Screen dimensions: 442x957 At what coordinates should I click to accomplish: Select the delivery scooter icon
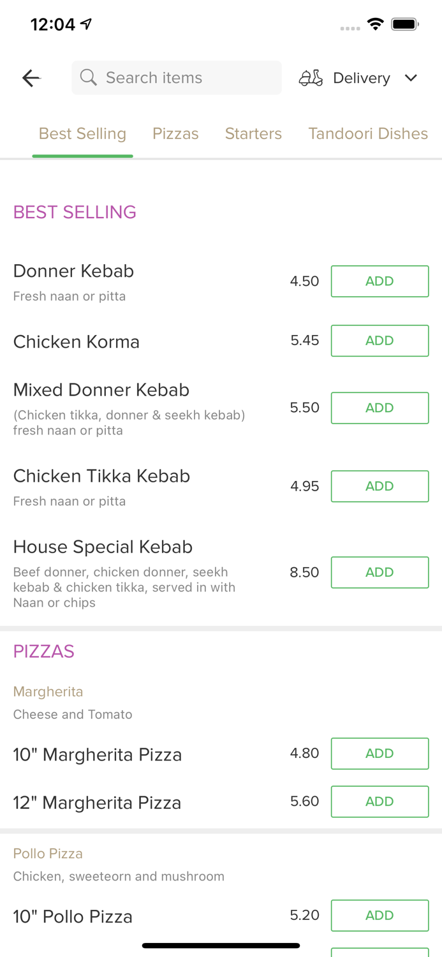coord(311,77)
